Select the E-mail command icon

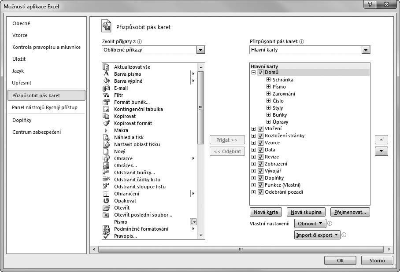pyautogui.click(x=106, y=88)
